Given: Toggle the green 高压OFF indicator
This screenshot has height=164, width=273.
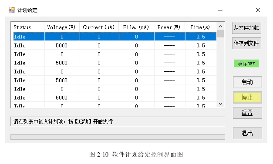Looking at the screenshot, I should coord(246,64).
